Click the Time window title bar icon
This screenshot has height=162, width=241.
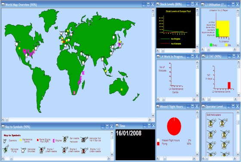tap(117, 126)
